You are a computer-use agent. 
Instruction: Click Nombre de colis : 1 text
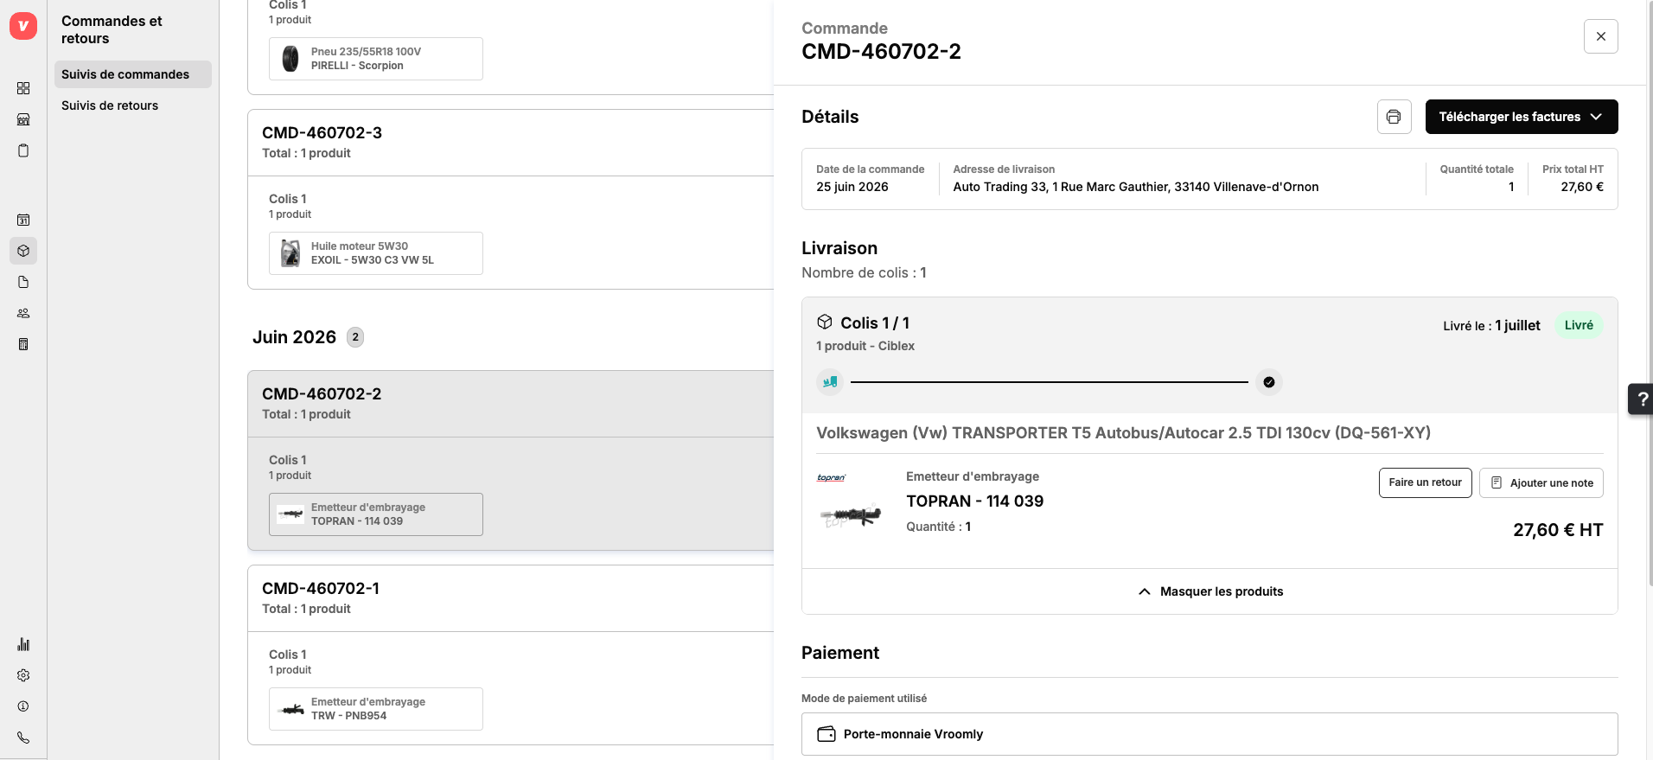click(x=864, y=273)
